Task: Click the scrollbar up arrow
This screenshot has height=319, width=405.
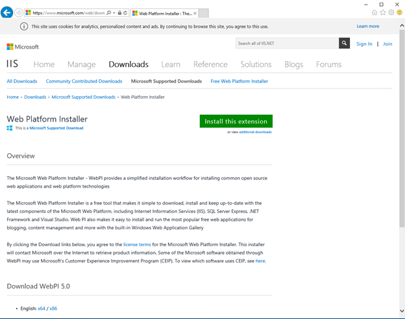Action: (x=402, y=25)
